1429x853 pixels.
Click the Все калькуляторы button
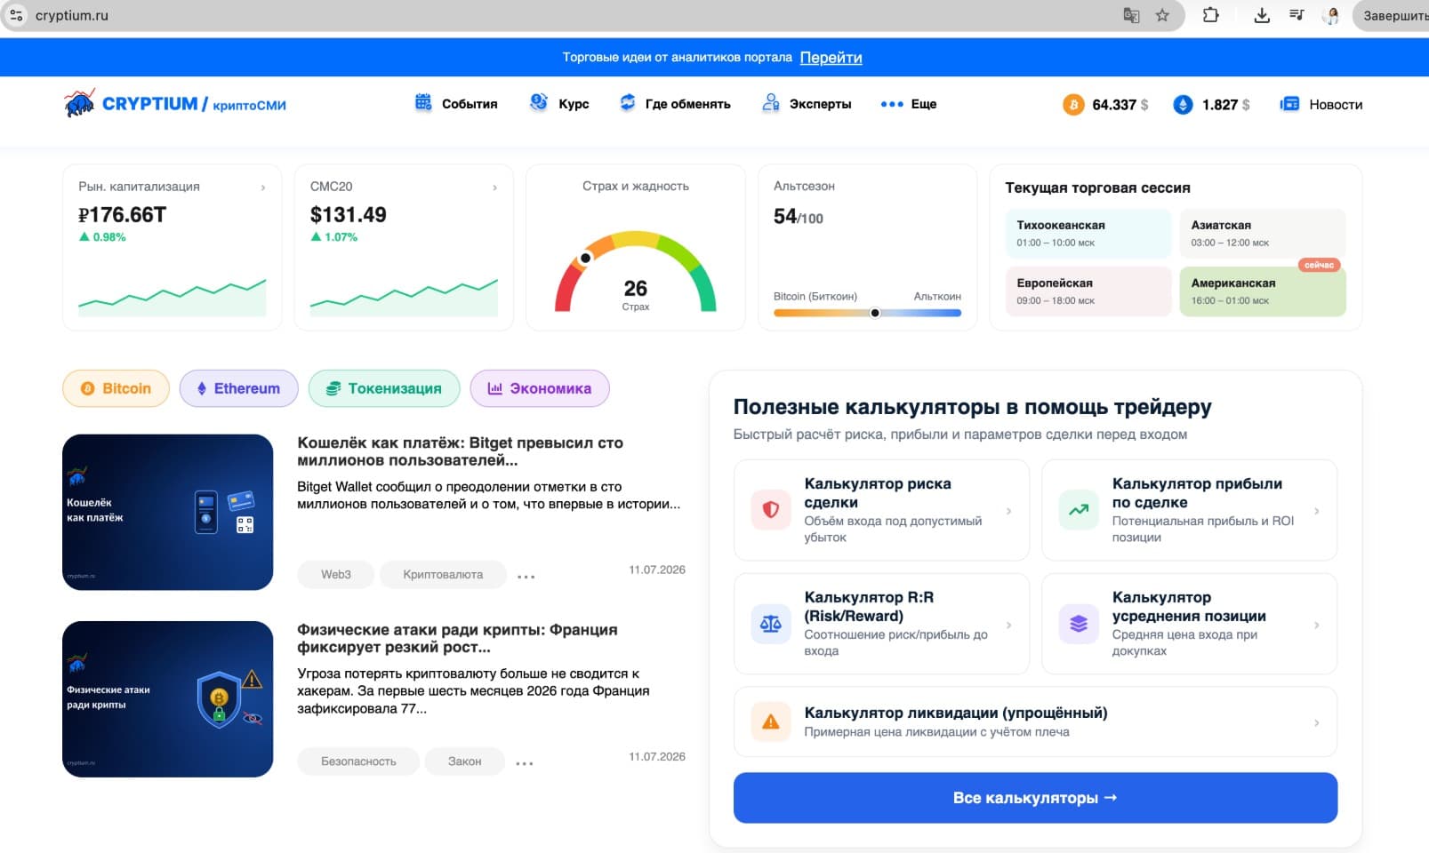point(1035,798)
